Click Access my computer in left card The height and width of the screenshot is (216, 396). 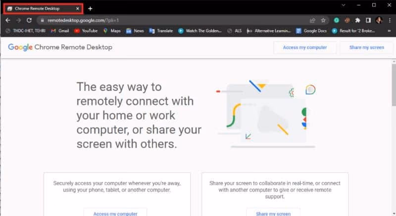[x=115, y=213]
